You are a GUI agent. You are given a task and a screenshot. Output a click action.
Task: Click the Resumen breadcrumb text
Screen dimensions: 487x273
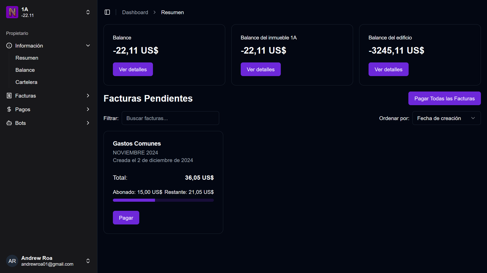172,12
